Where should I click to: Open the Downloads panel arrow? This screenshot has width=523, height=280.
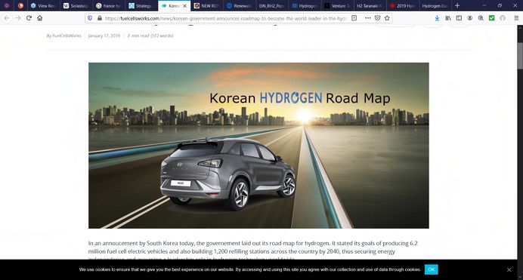pos(437,18)
